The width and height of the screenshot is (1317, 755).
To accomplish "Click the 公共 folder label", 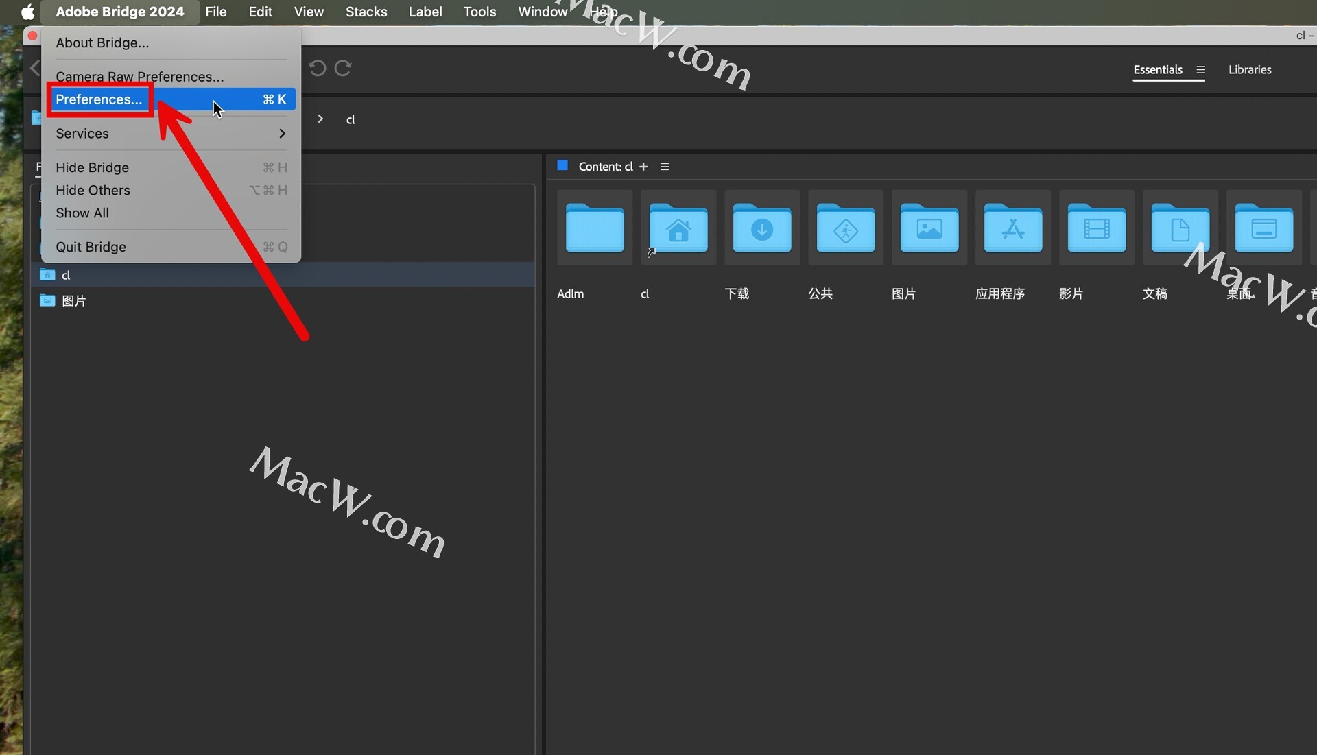I will (820, 293).
